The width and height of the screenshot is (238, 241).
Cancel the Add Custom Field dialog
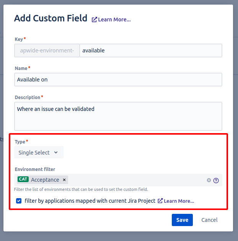[x=209, y=220]
